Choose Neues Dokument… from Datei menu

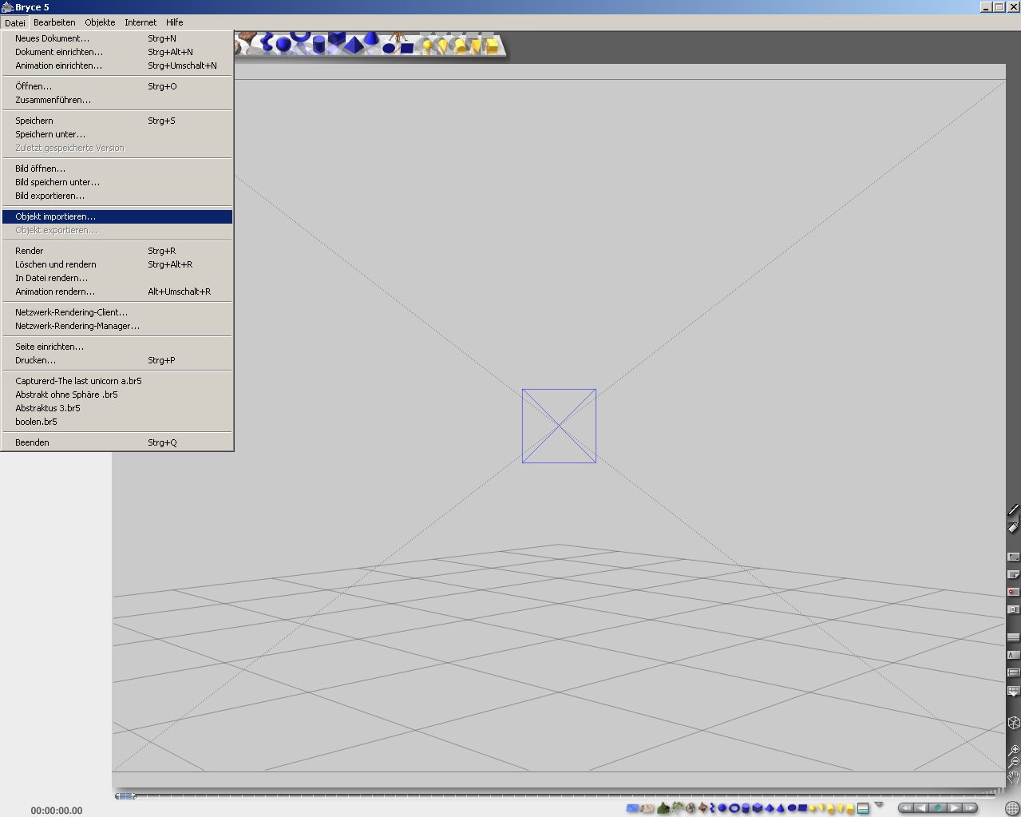(x=117, y=38)
